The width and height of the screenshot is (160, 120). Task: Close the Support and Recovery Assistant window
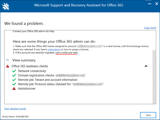click(x=157, y=4)
